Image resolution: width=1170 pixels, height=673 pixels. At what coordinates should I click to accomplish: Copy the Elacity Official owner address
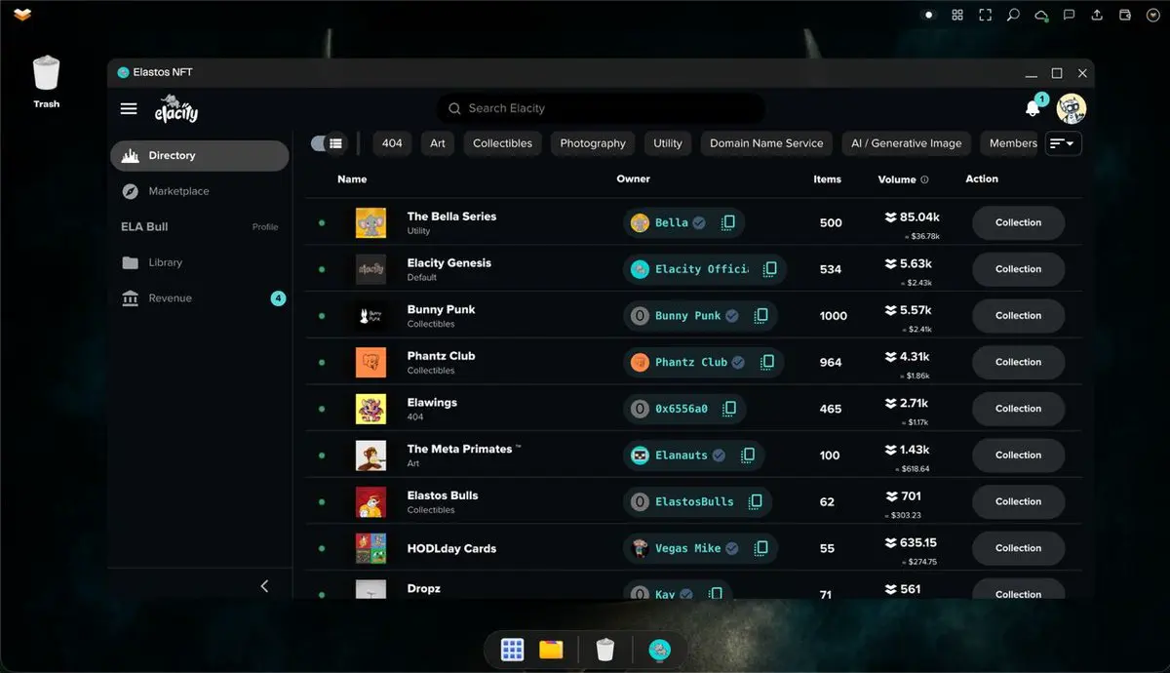click(769, 269)
